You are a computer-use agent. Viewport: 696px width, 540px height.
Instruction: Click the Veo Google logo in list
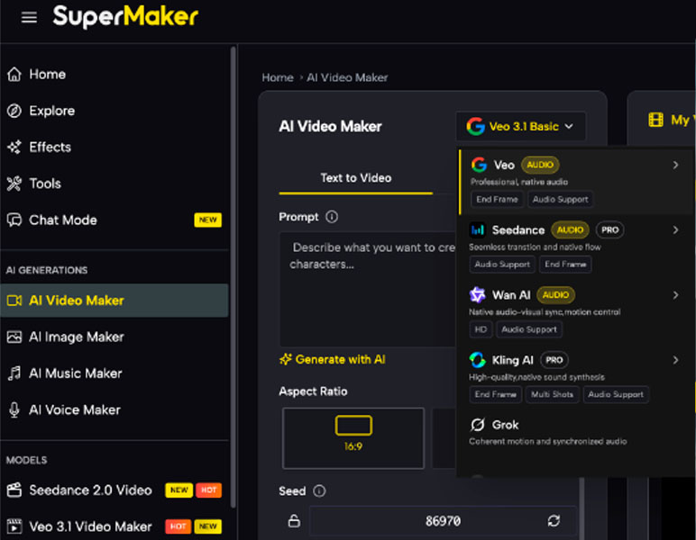click(x=479, y=165)
